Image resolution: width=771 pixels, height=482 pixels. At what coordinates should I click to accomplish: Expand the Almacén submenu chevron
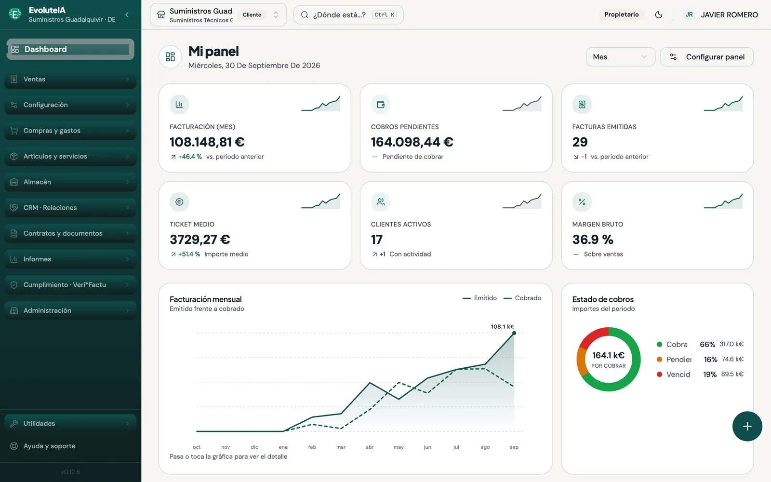coord(127,182)
